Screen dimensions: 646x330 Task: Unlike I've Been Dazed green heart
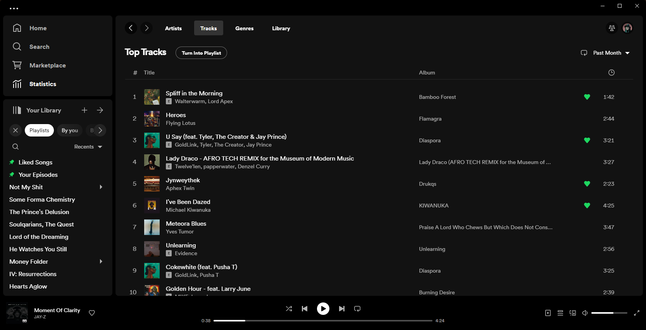[587, 206]
